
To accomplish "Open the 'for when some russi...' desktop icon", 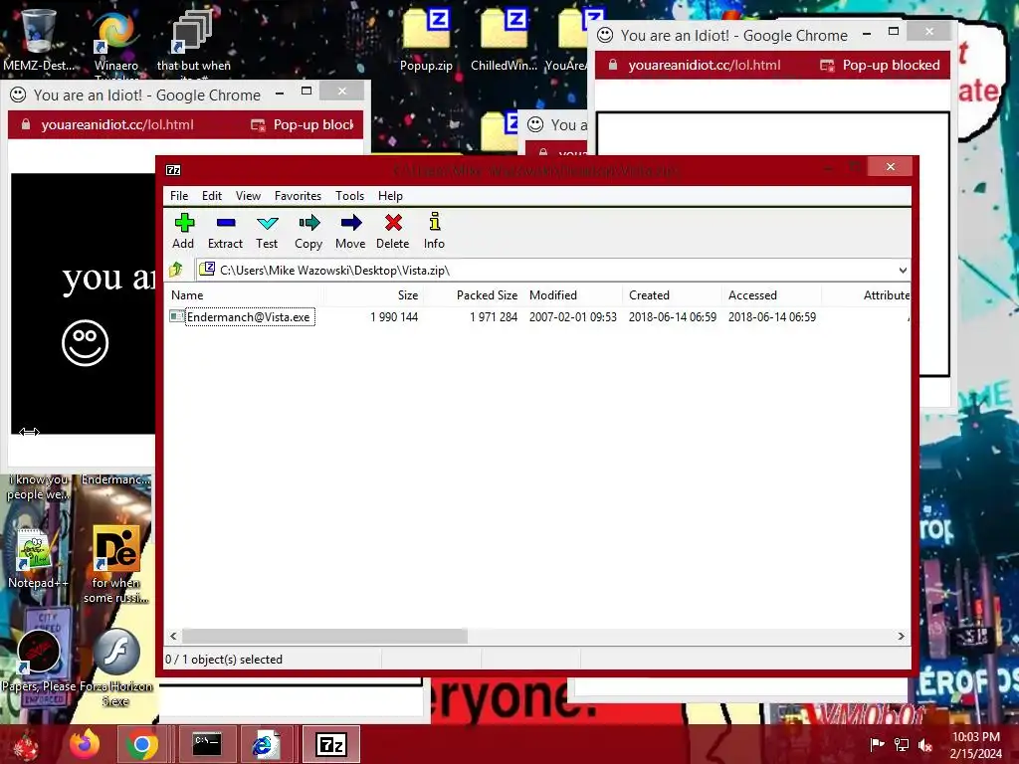I will 115,564.
